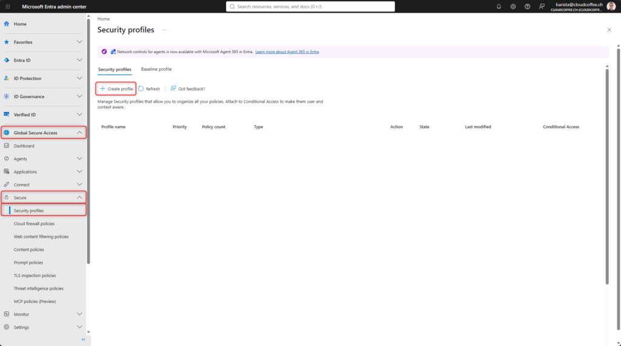The height and width of the screenshot is (346, 621).
Task: Open Prompt policies in sidebar
Action: click(x=28, y=263)
